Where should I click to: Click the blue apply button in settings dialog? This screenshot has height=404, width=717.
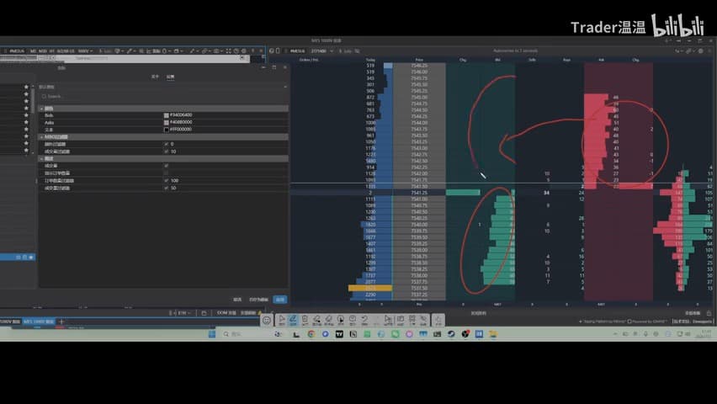(280, 300)
